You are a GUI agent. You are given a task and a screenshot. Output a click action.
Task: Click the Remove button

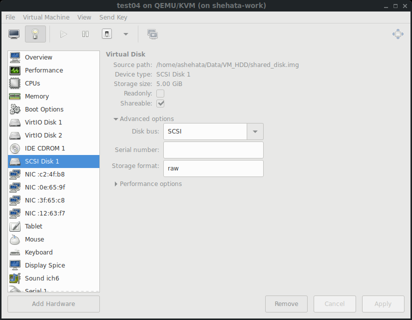[286, 303]
